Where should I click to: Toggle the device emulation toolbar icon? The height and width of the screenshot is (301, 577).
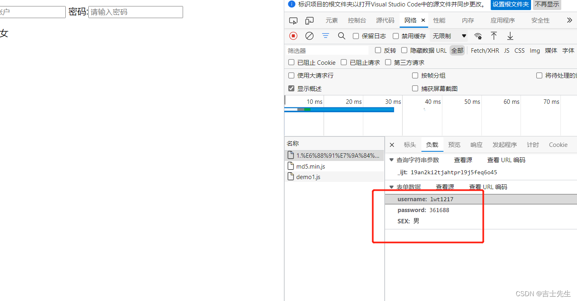point(309,21)
